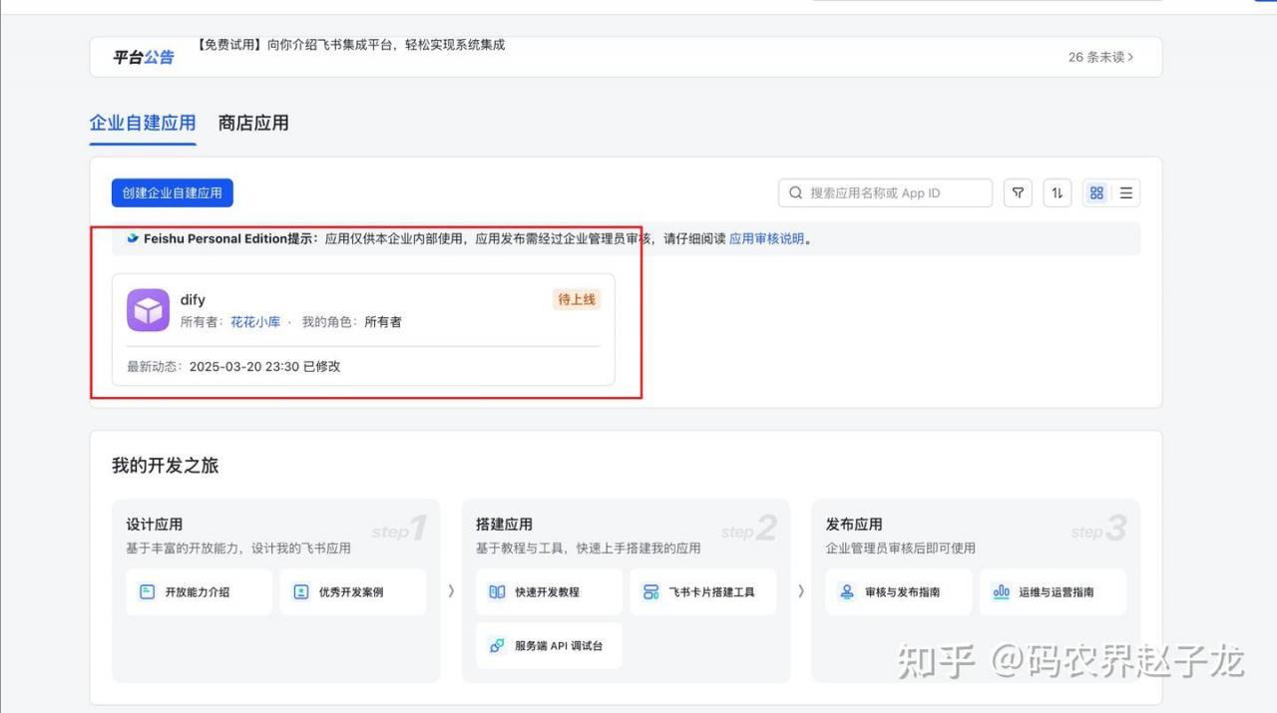The image size is (1277, 713).
Task: Switch to grid view layout
Action: pyautogui.click(x=1096, y=193)
